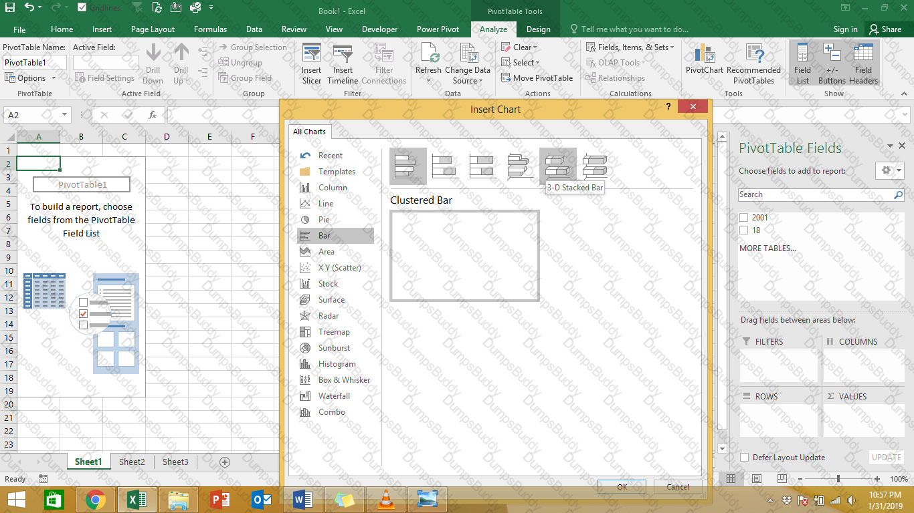This screenshot has width=914, height=513.
Task: Click the Clustered Bar chart preview thumbnail
Action: click(x=464, y=255)
